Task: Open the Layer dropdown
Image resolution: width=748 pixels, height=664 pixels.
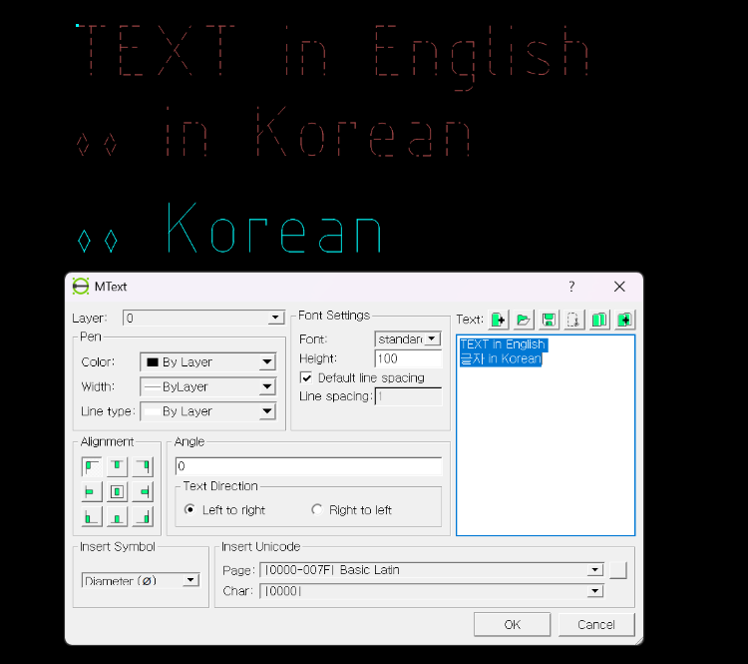Action: click(276, 319)
